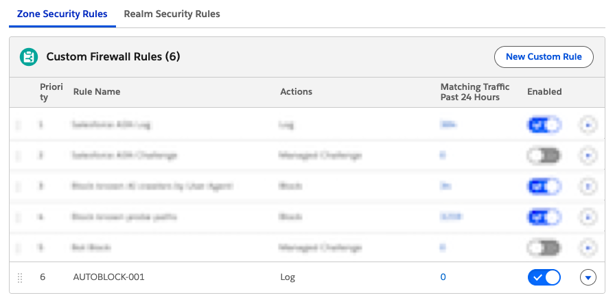
Task: Click the Actions column header
Action: tap(296, 92)
